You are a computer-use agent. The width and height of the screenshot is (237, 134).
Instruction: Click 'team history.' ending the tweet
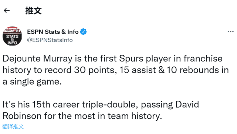pyautogui.click(x=135, y=116)
